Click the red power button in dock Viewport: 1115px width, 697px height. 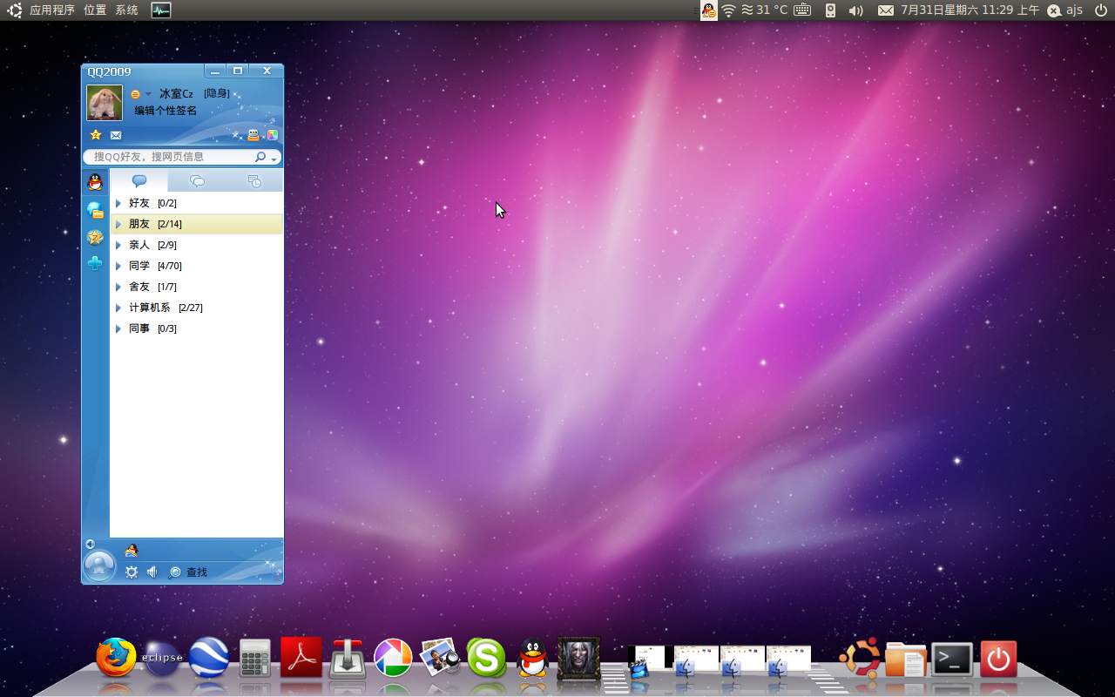tap(998, 659)
